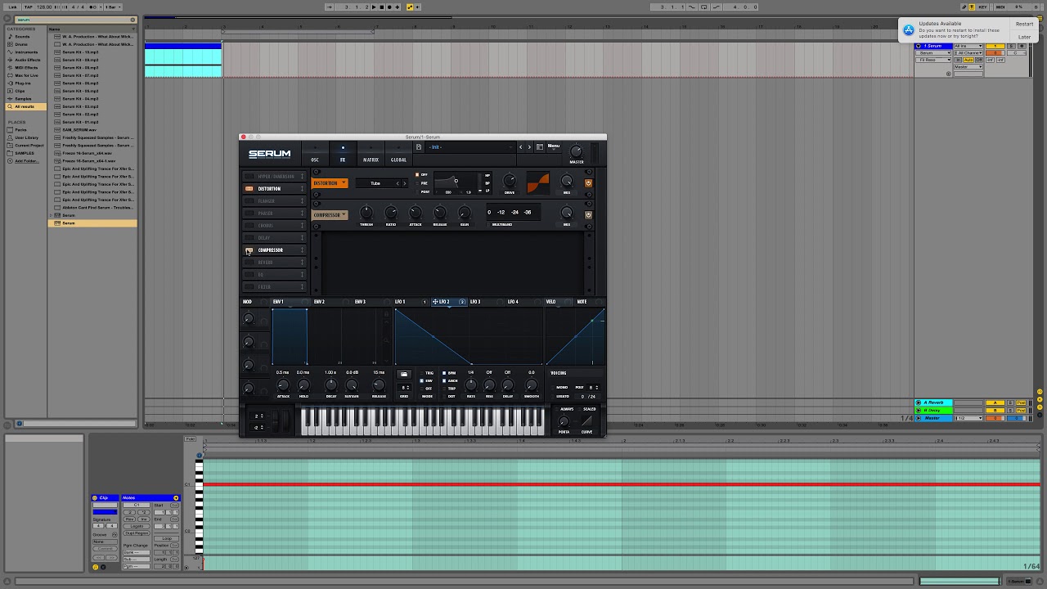Image resolution: width=1047 pixels, height=589 pixels.
Task: Click the save preset disk icon in Serum
Action: (x=419, y=147)
